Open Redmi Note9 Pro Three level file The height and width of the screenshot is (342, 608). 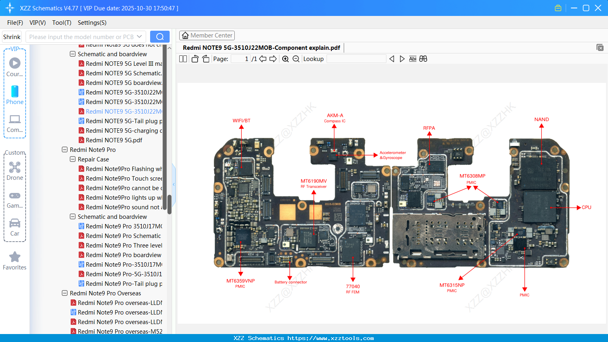[120, 246]
